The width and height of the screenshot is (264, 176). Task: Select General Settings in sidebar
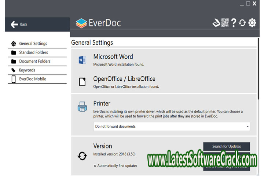33,44
